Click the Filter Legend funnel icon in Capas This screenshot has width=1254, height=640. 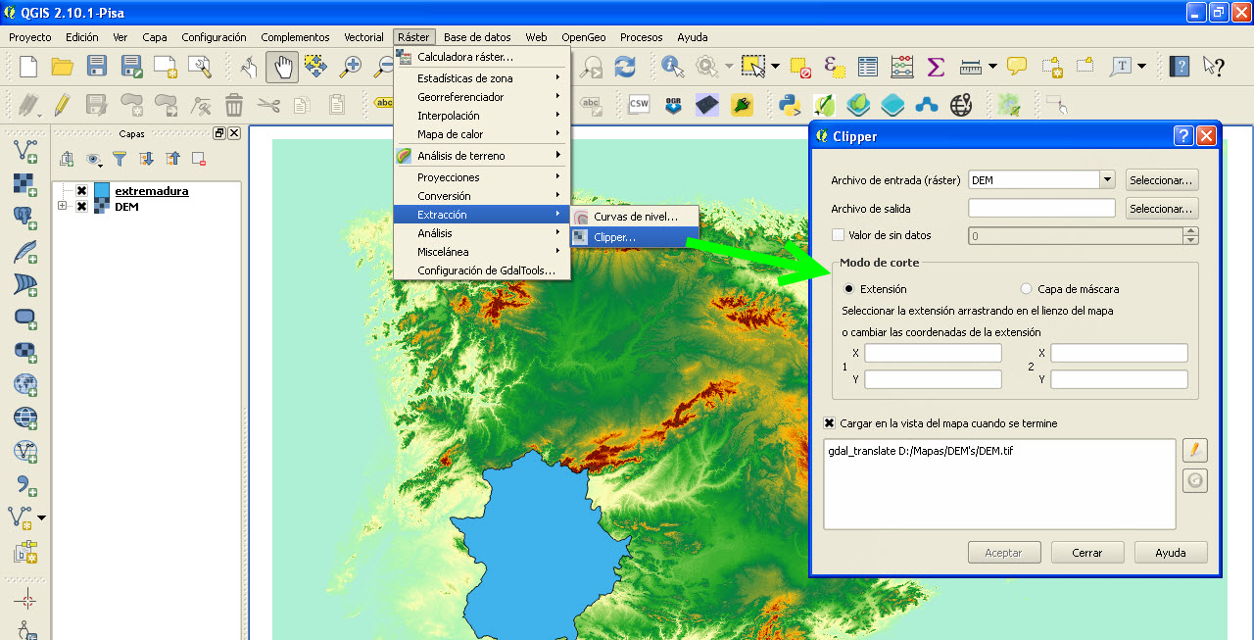tap(119, 158)
